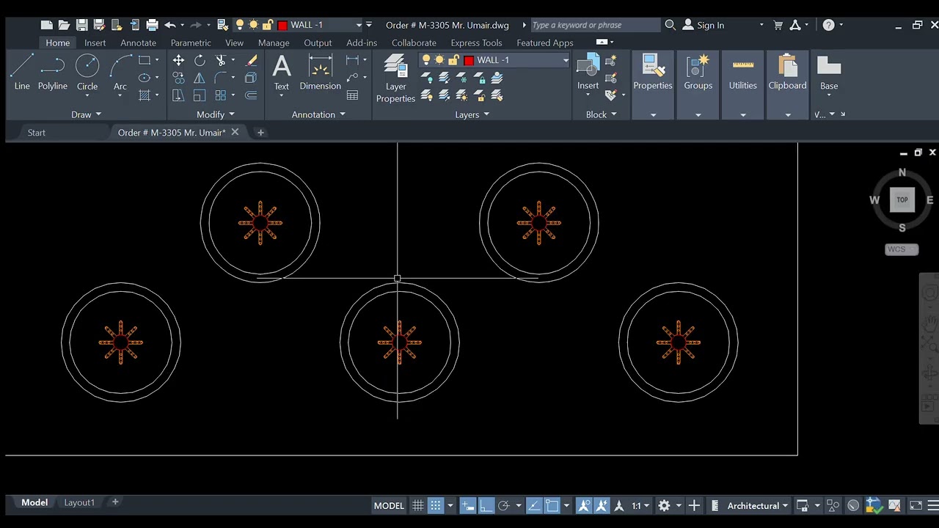939x528 pixels.
Task: Select the Move tool in Modify
Action: tap(178, 60)
